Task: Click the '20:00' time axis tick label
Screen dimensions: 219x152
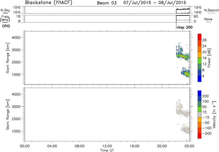Action: click(162, 146)
